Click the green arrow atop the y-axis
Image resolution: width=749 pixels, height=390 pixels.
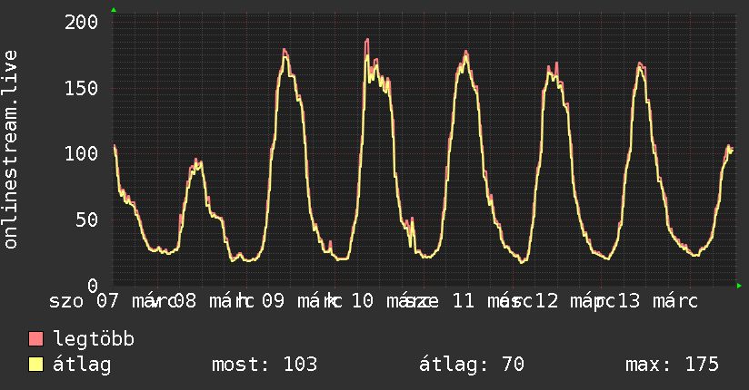(114, 10)
